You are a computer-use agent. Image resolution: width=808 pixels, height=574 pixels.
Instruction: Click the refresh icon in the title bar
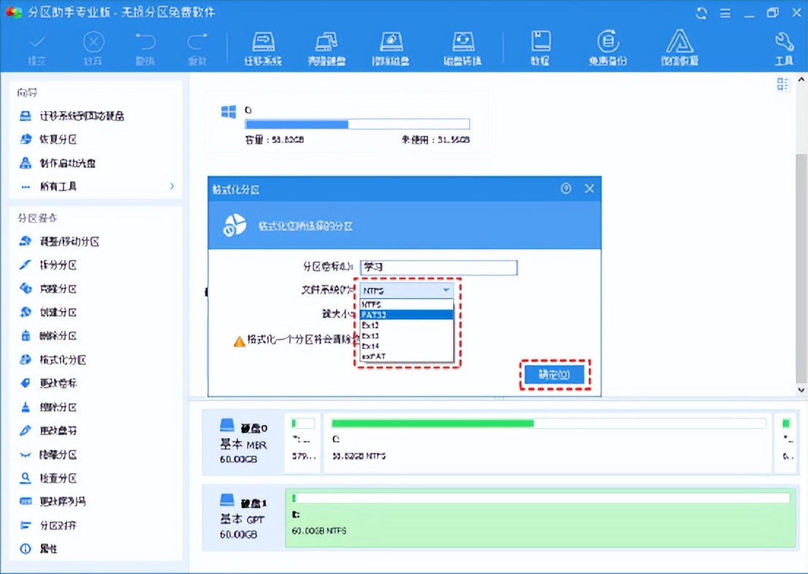coord(701,12)
